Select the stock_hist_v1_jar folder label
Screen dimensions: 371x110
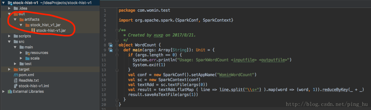tap(45, 25)
